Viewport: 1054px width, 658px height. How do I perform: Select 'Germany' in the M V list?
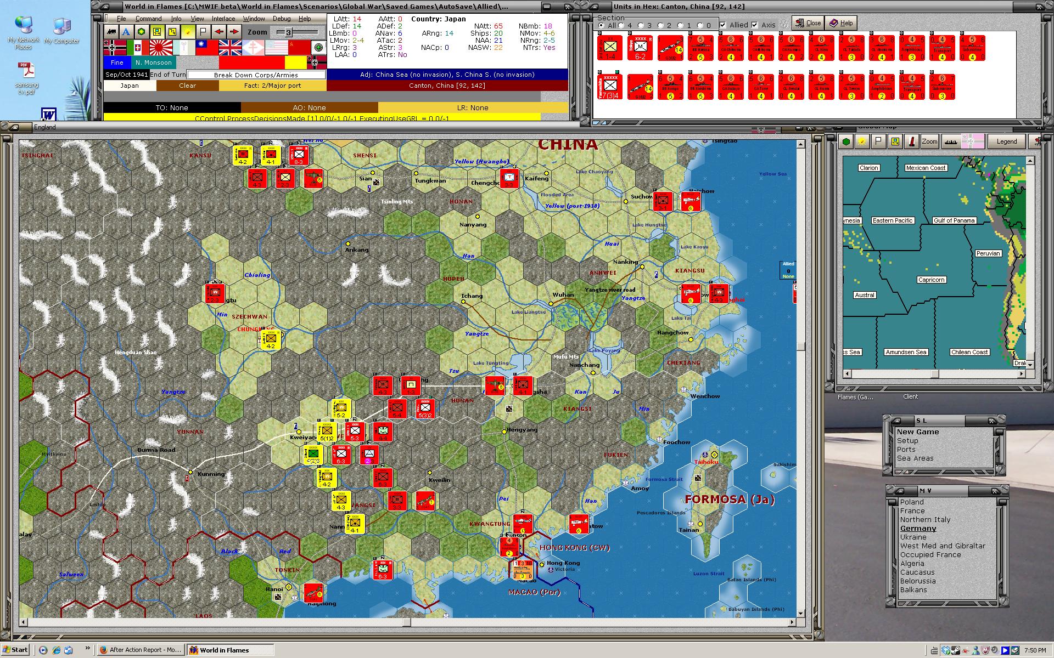[x=918, y=528]
